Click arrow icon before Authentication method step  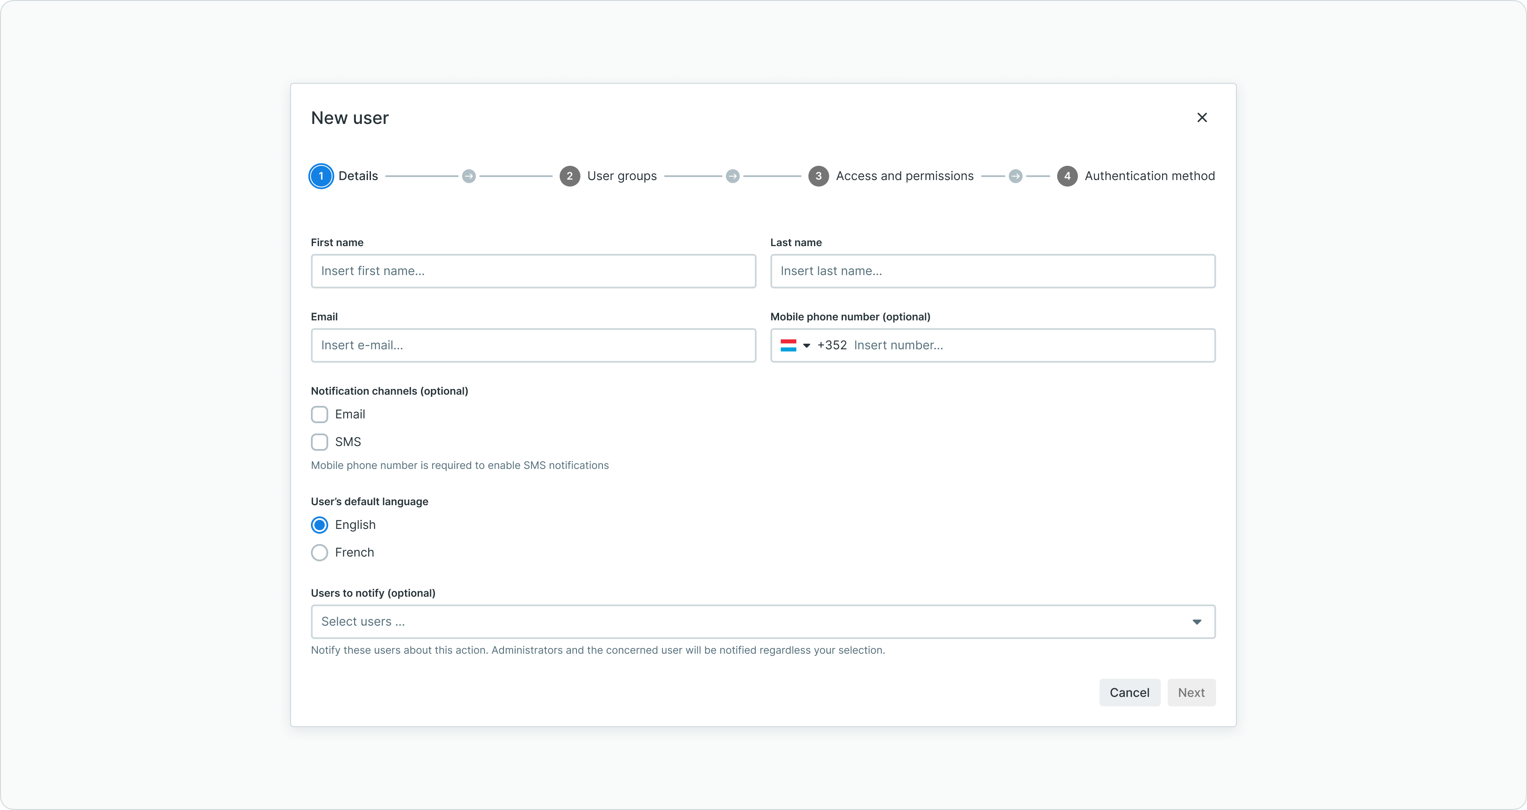pyautogui.click(x=1015, y=176)
